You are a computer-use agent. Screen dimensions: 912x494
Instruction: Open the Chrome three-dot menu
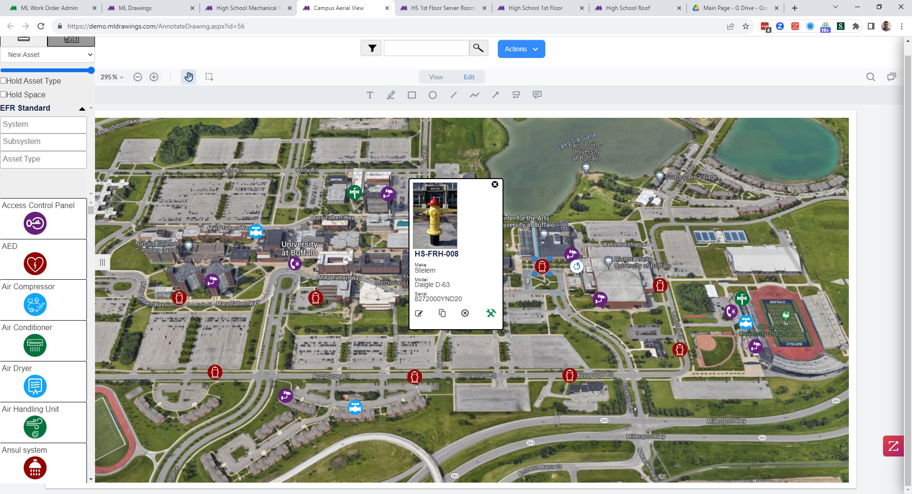(x=902, y=26)
